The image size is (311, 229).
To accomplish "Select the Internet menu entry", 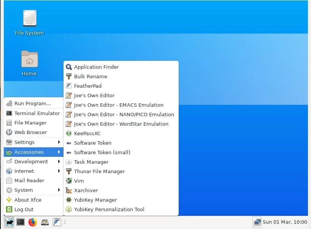I will pos(33,171).
